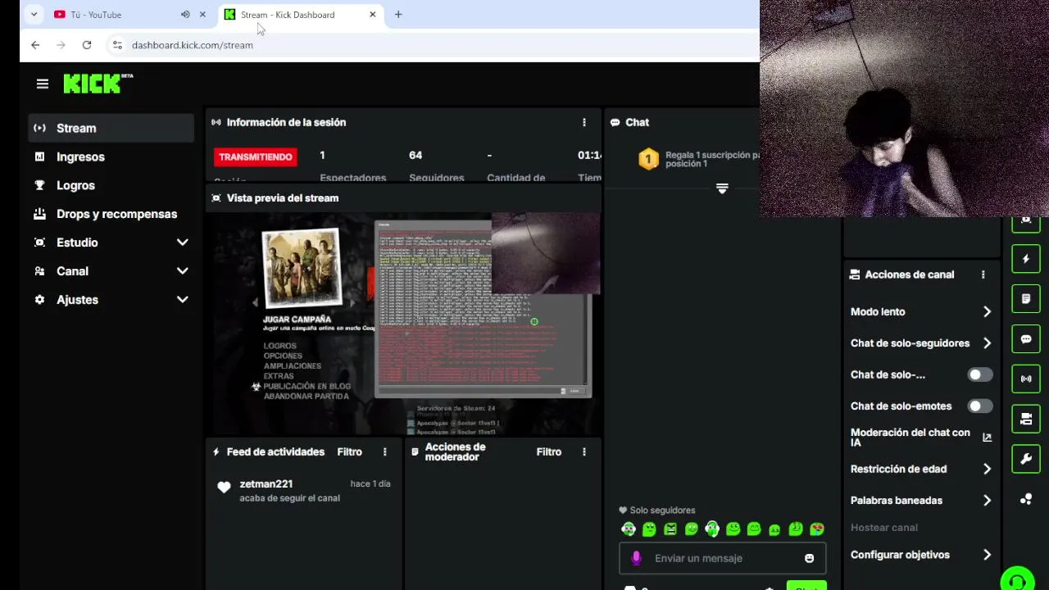Open the browser tab search dropdown
Screen dimensions: 1049x590
coord(34,15)
